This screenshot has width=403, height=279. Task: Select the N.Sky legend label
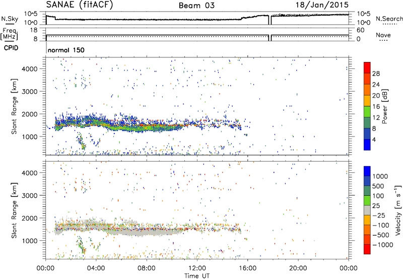10,19
